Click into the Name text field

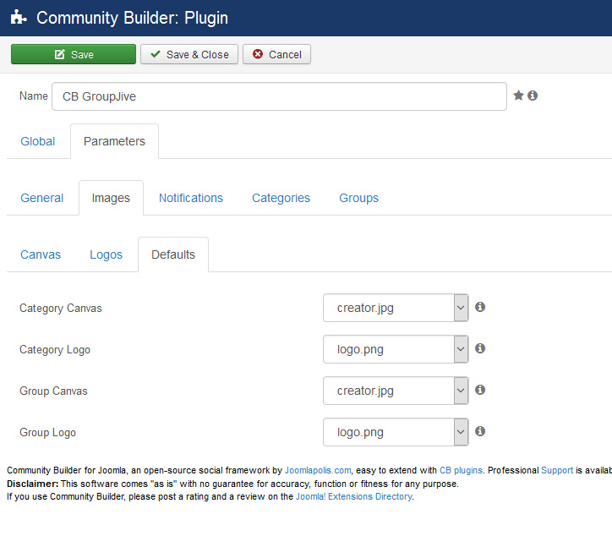click(279, 96)
